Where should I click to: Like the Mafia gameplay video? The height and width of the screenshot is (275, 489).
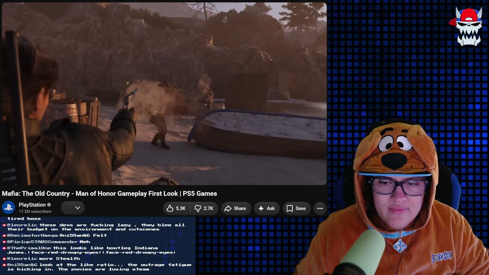pos(176,208)
